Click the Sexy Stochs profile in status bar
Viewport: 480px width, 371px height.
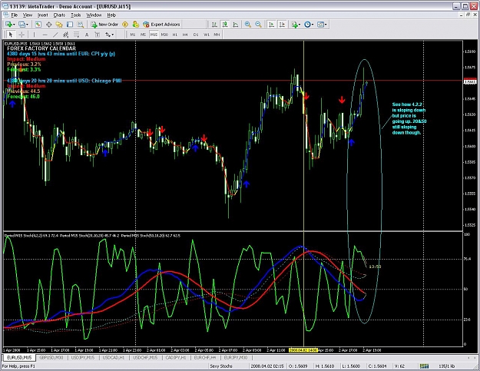(221, 366)
